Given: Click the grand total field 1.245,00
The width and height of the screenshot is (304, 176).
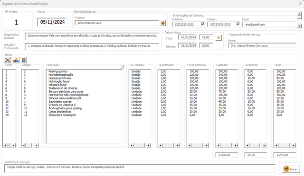Looking at the screenshot, I should [x=285, y=155].
